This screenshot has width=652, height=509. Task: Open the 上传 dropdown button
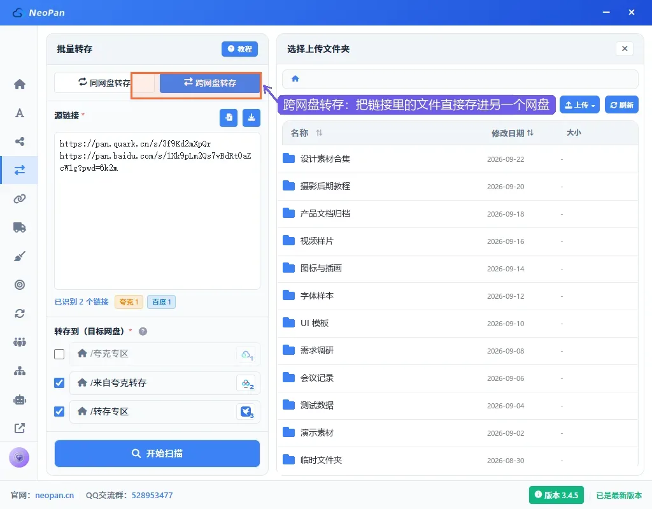coord(579,105)
